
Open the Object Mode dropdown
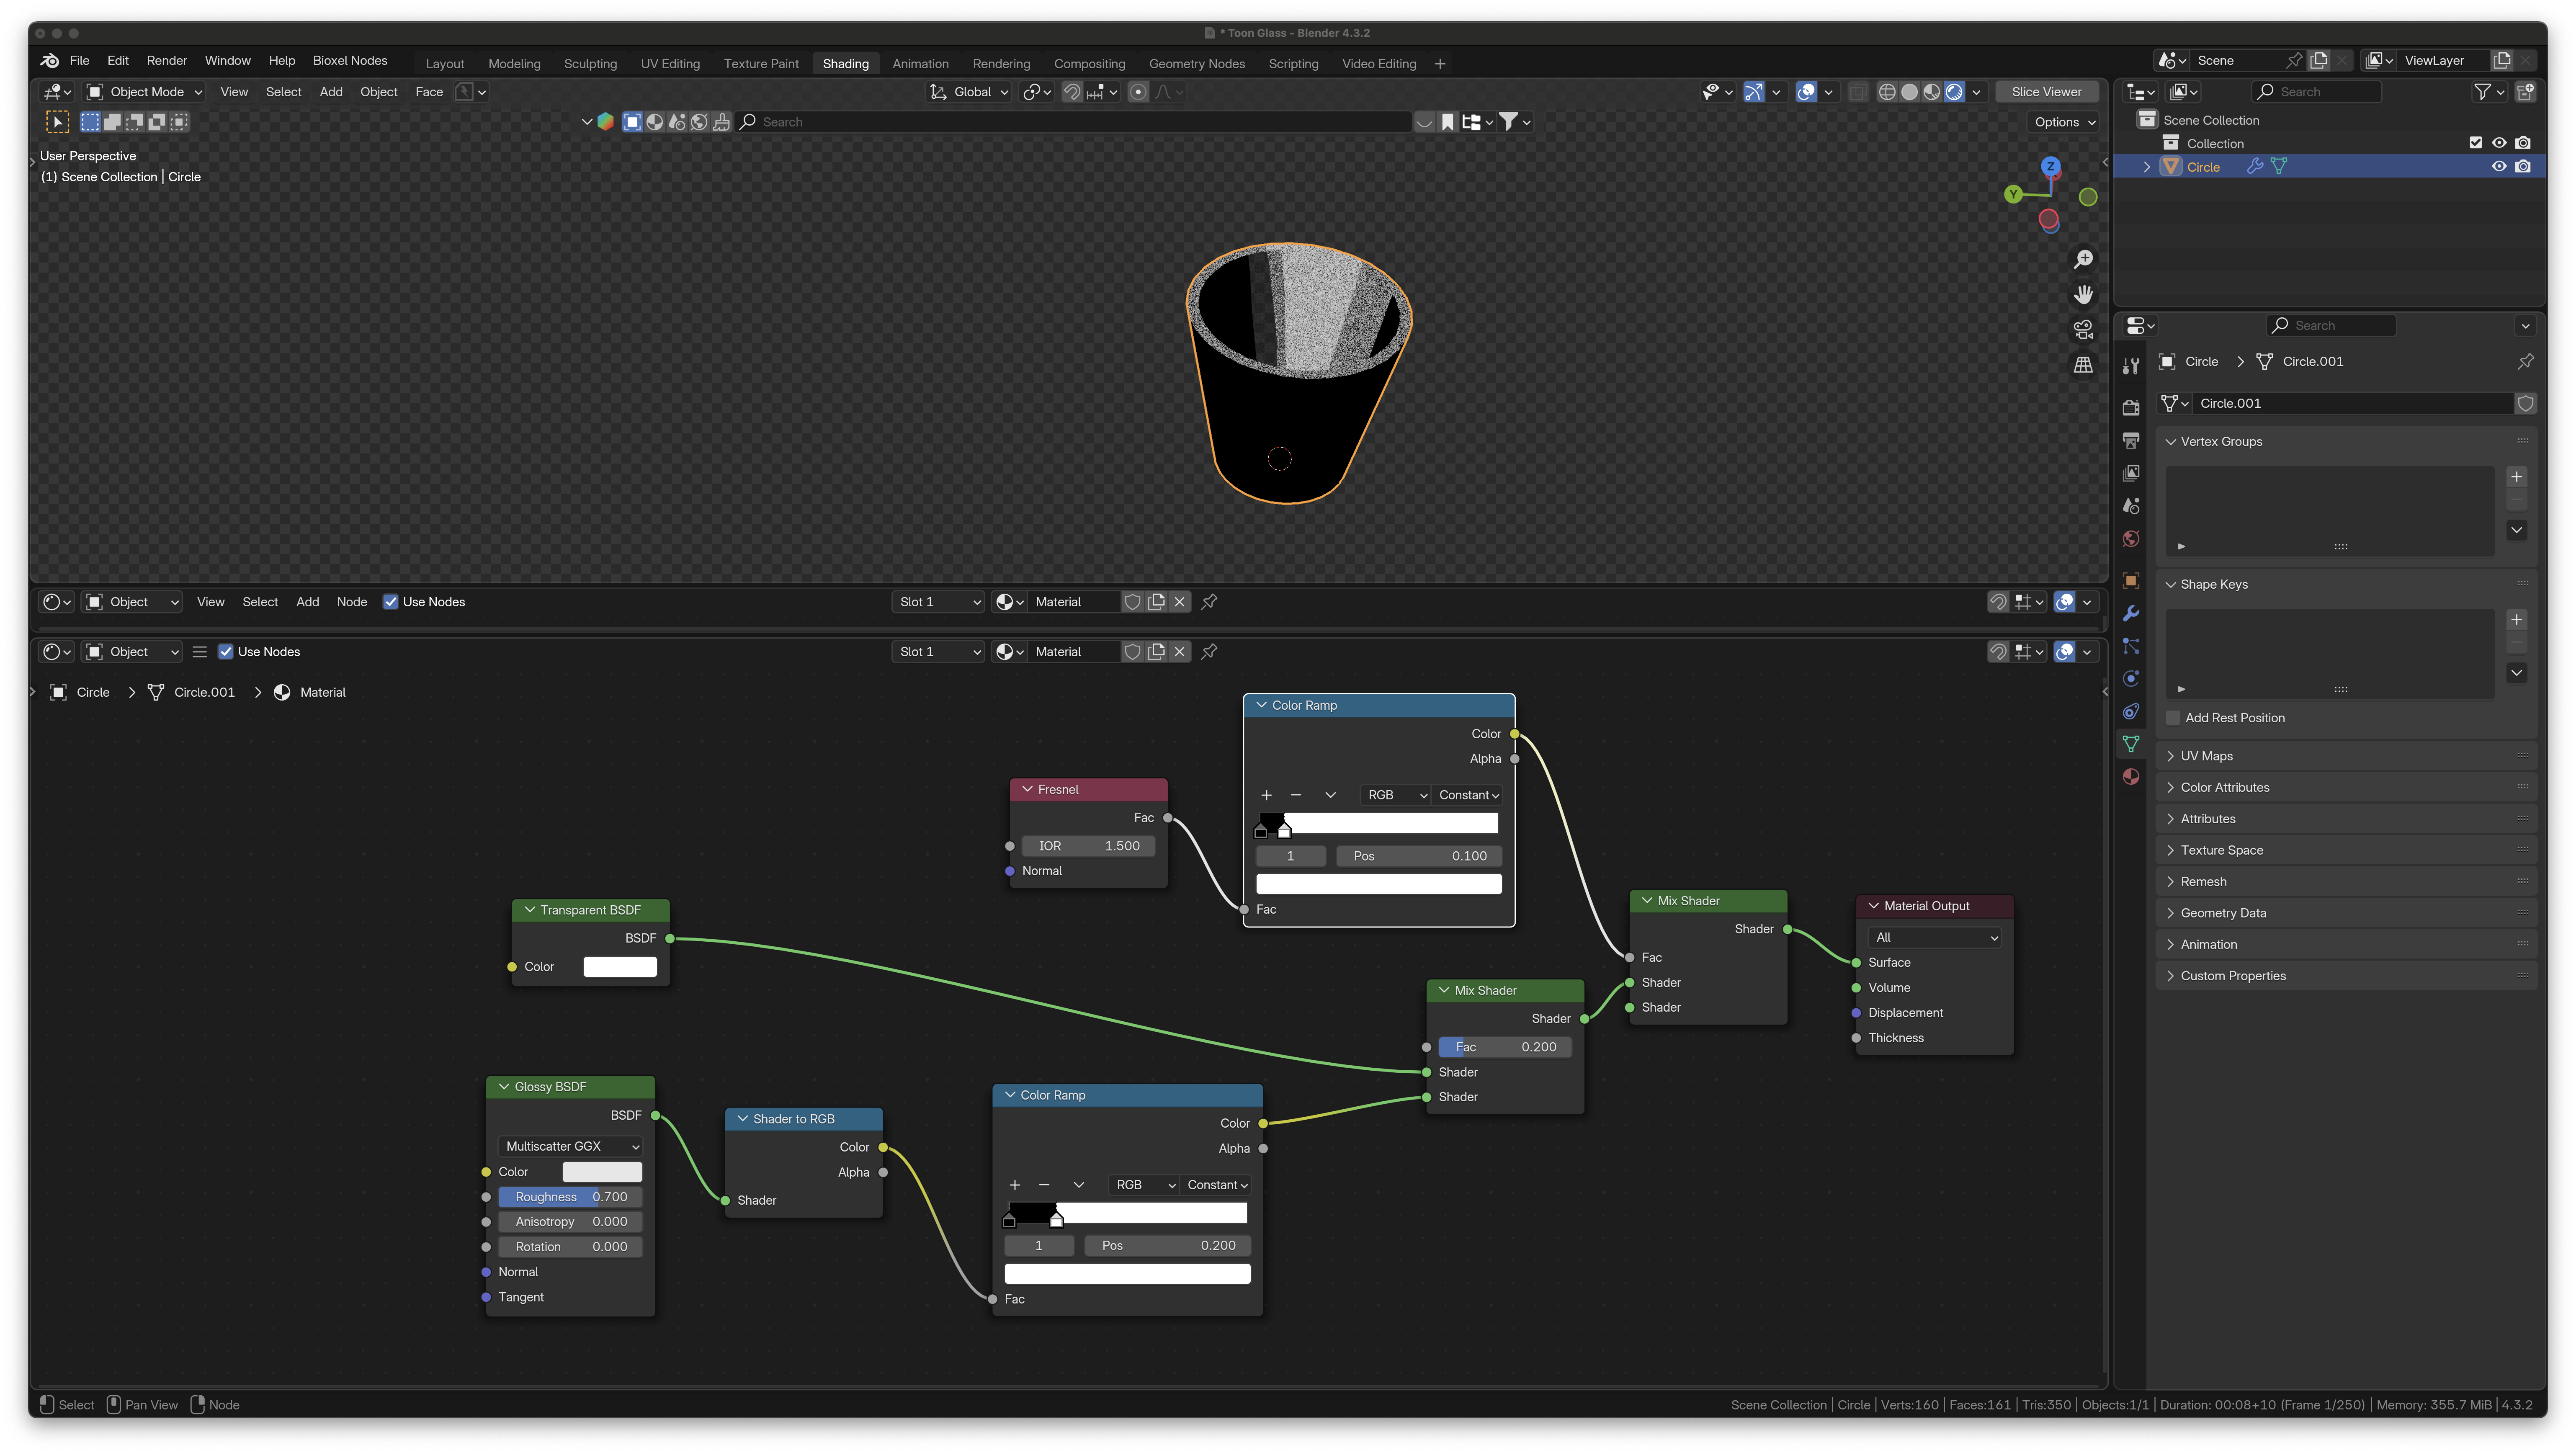[x=145, y=92]
